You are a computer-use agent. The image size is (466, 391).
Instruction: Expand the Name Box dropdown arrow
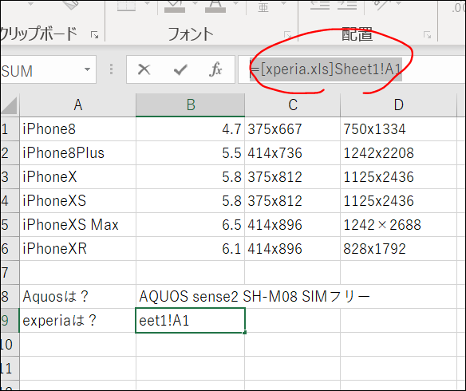pos(87,69)
